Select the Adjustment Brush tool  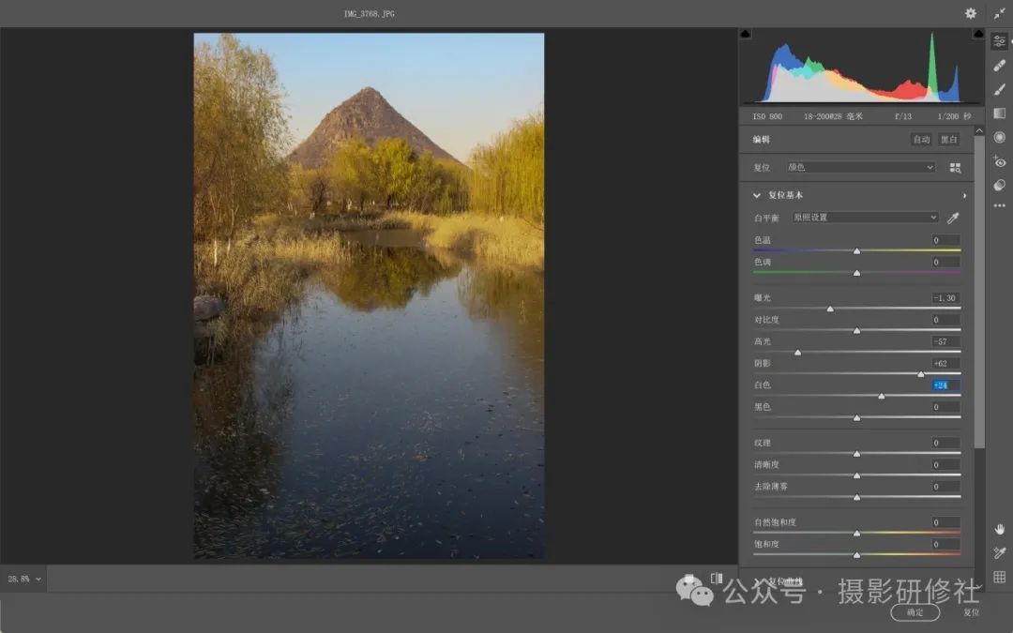tap(1000, 89)
